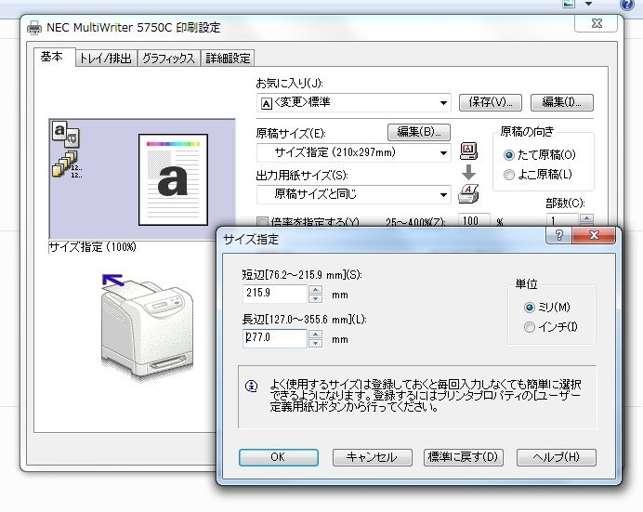Increase the 短辺 short side value
The image size is (643, 512).
click(315, 290)
